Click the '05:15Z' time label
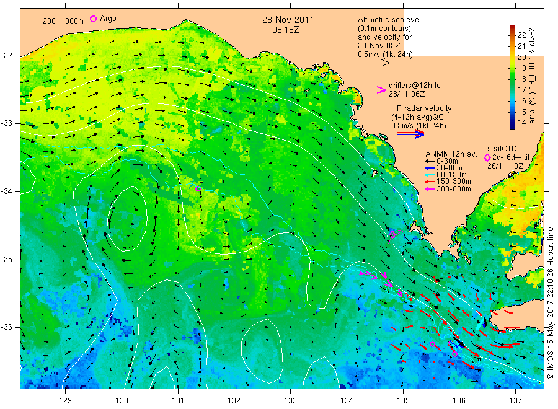 tap(286, 30)
